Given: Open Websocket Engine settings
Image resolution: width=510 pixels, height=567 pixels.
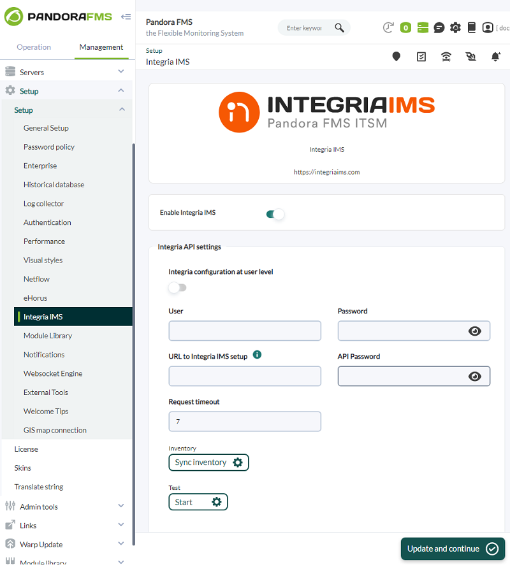Looking at the screenshot, I should (53, 373).
